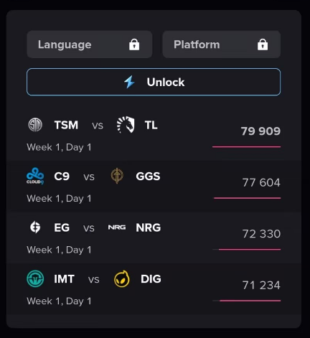Click the Immortals teal logo
310x338 pixels.
(35, 278)
